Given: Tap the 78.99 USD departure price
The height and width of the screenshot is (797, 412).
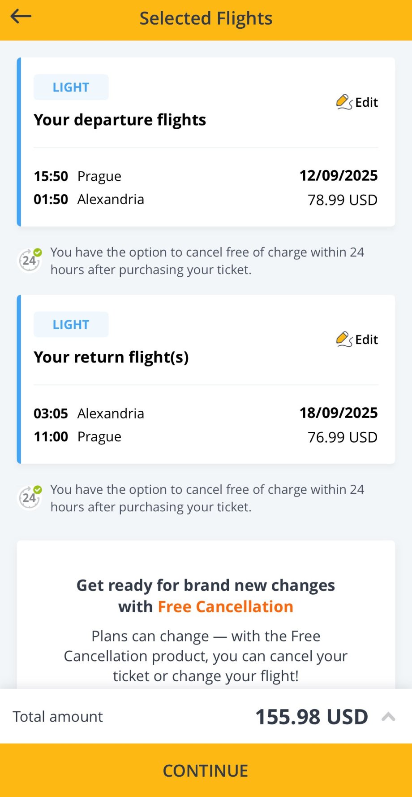Looking at the screenshot, I should point(342,200).
